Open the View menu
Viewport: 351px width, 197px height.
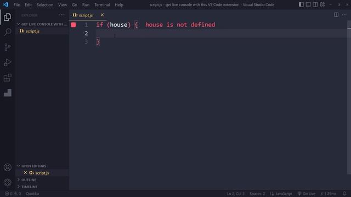pos(63,5)
